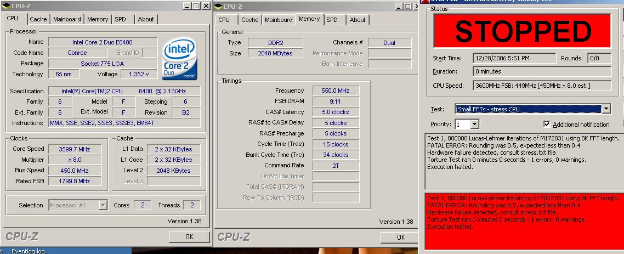This screenshot has width=624, height=254.
Task: Click the right CPU-Z title bar icon
Action: click(218, 6)
